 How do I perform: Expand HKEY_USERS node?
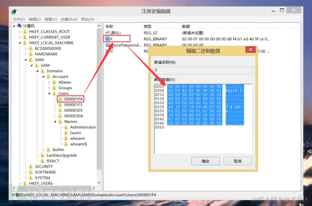20,183
